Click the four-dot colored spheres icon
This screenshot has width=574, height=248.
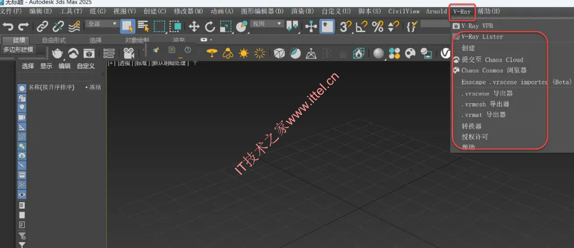click(x=394, y=53)
